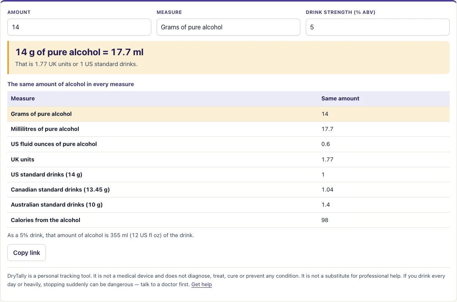Image resolution: width=457 pixels, height=302 pixels.
Task: Click the 'Same amount' column header
Action: [340, 98]
